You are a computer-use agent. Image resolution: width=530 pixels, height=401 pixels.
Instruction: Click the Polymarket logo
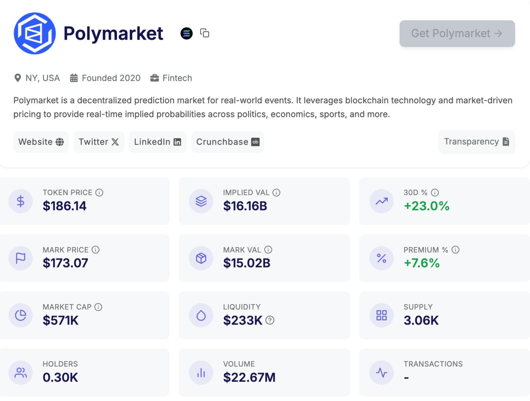click(34, 33)
